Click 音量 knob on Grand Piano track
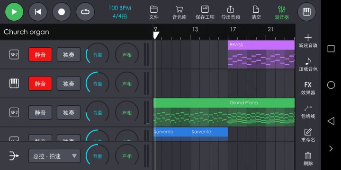The width and height of the screenshot is (341, 170). point(98,112)
